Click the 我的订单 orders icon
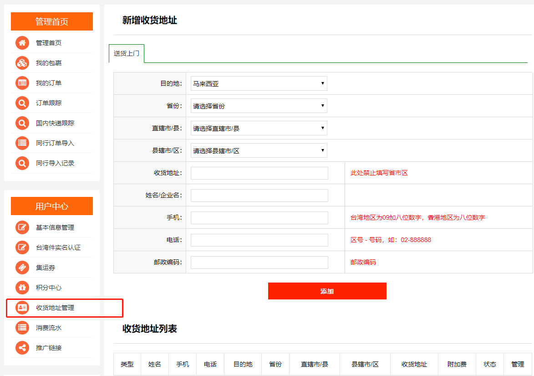534x376 pixels. 22,83
